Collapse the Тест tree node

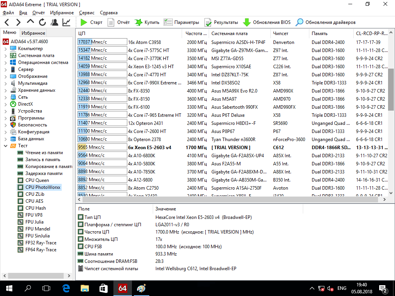pyautogui.click(x=5, y=146)
